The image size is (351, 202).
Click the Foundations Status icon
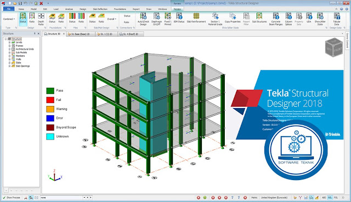tap(52, 18)
